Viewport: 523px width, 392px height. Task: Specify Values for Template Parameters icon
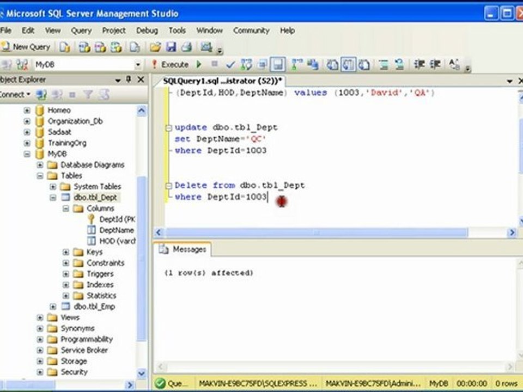pos(454,64)
